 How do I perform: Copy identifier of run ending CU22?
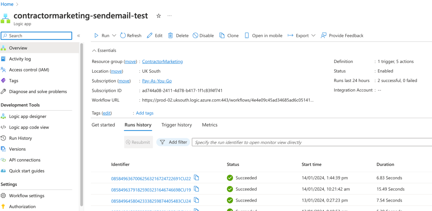tap(197, 178)
